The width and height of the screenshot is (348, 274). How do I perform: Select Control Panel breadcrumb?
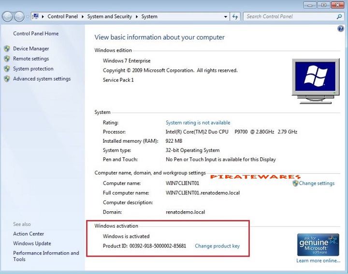pos(62,16)
